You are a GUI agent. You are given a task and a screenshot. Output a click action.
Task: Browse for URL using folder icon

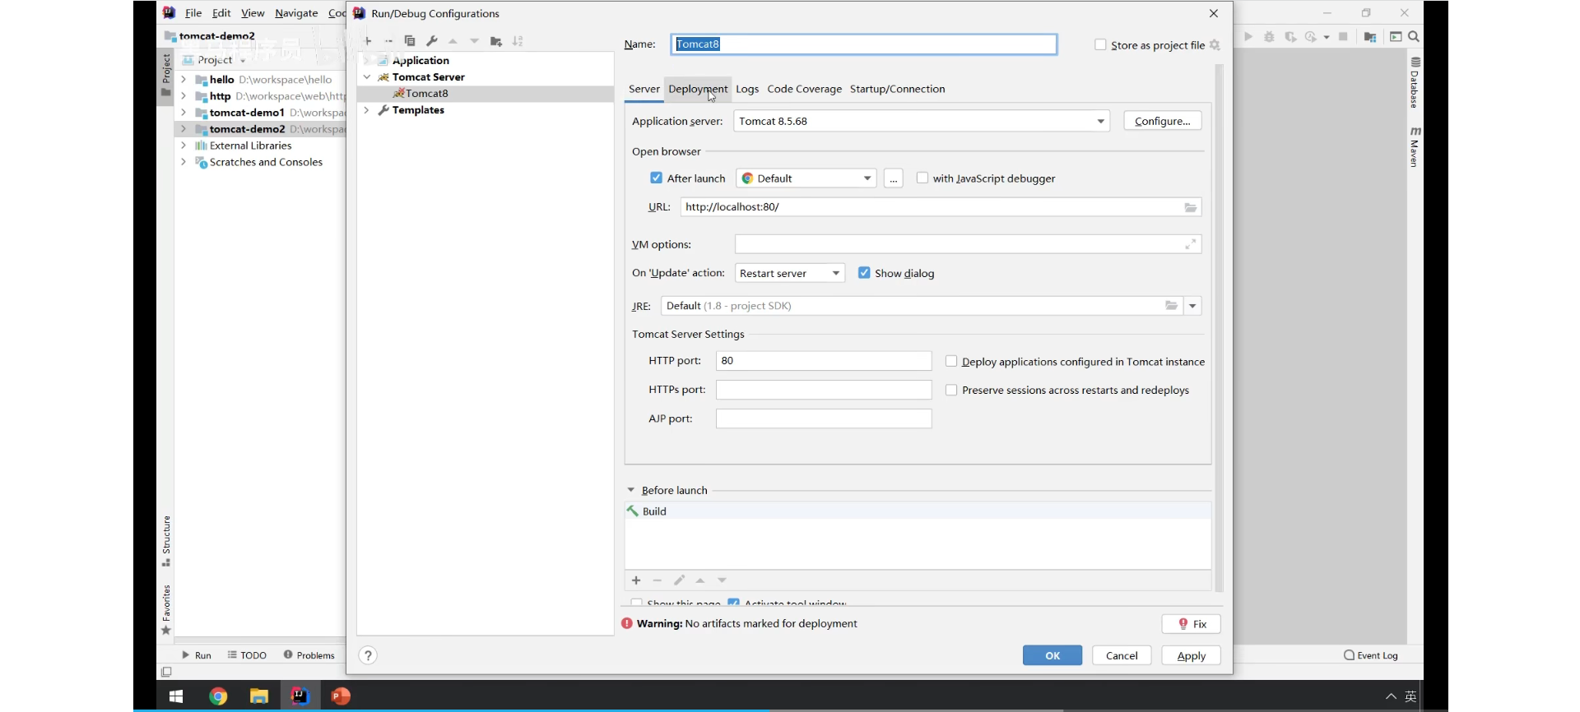(1190, 207)
